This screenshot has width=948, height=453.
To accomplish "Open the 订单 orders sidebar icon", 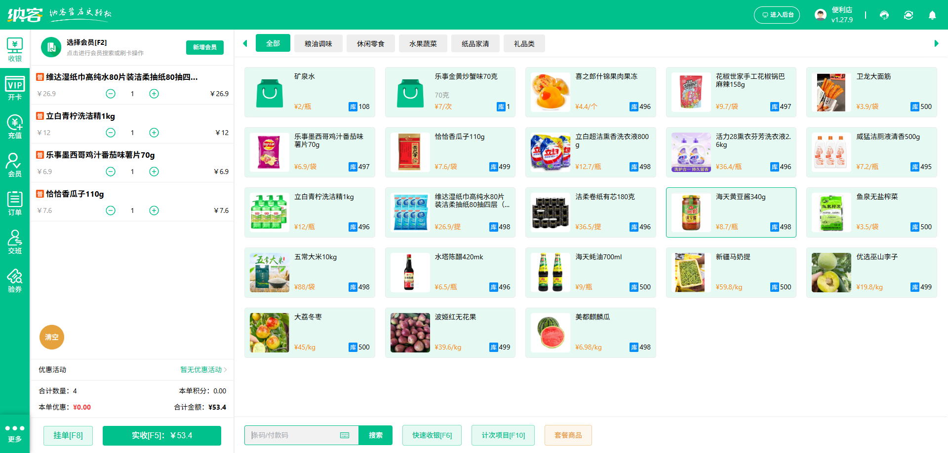I will [15, 203].
